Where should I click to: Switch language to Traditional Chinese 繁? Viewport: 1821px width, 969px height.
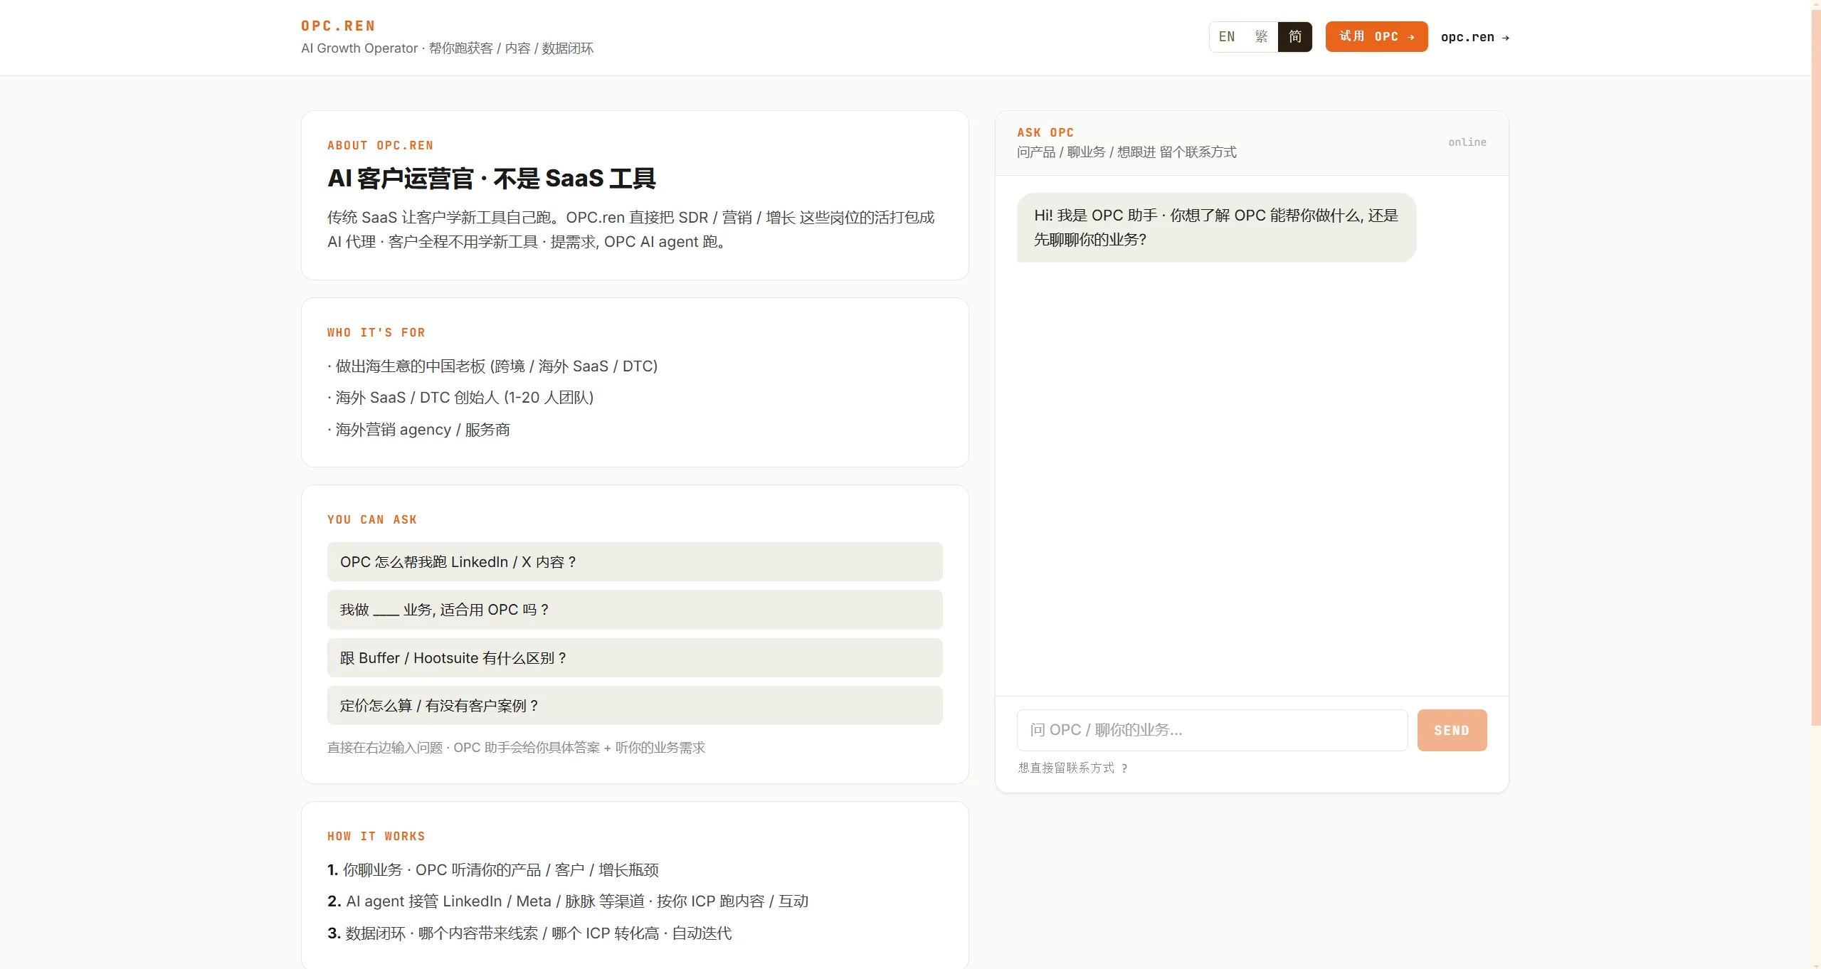(1261, 37)
